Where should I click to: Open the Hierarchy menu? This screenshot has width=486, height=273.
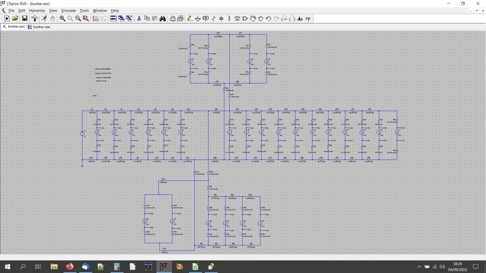coord(37,11)
